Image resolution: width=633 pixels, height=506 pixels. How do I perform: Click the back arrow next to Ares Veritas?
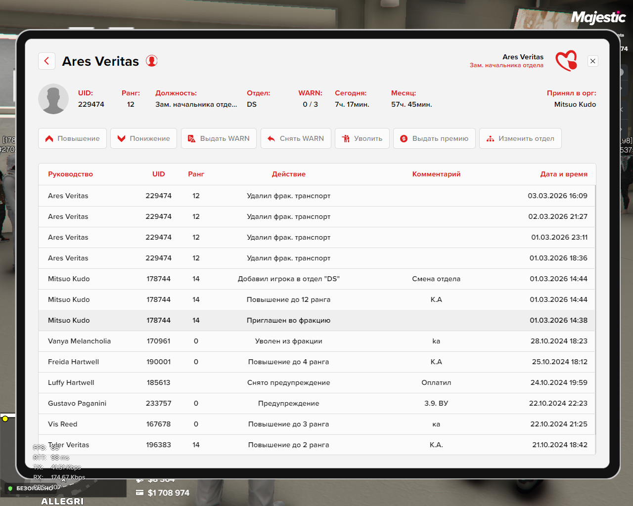point(46,61)
